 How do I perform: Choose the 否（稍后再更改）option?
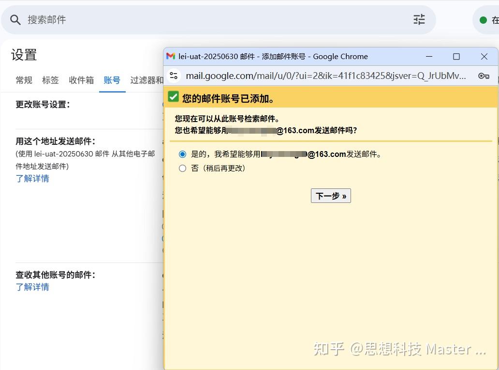coord(182,169)
